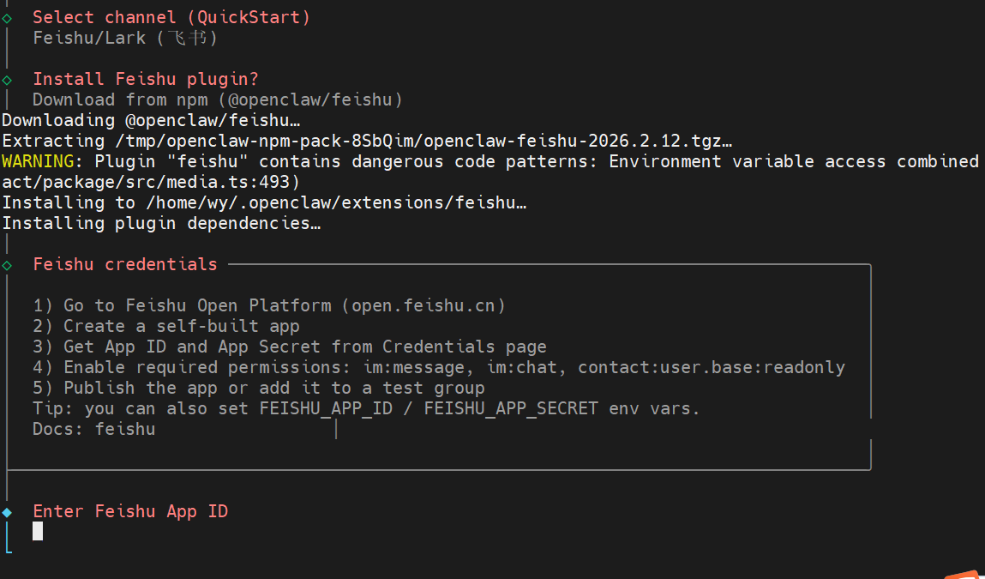Click the contact:user.base:readonly permission text
The image size is (985, 579).
[x=712, y=367]
